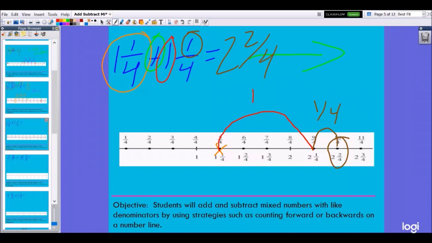Click the ClassFlow Connect button
Image resolution: width=432 pixels, height=243 pixels.
click(353, 14)
